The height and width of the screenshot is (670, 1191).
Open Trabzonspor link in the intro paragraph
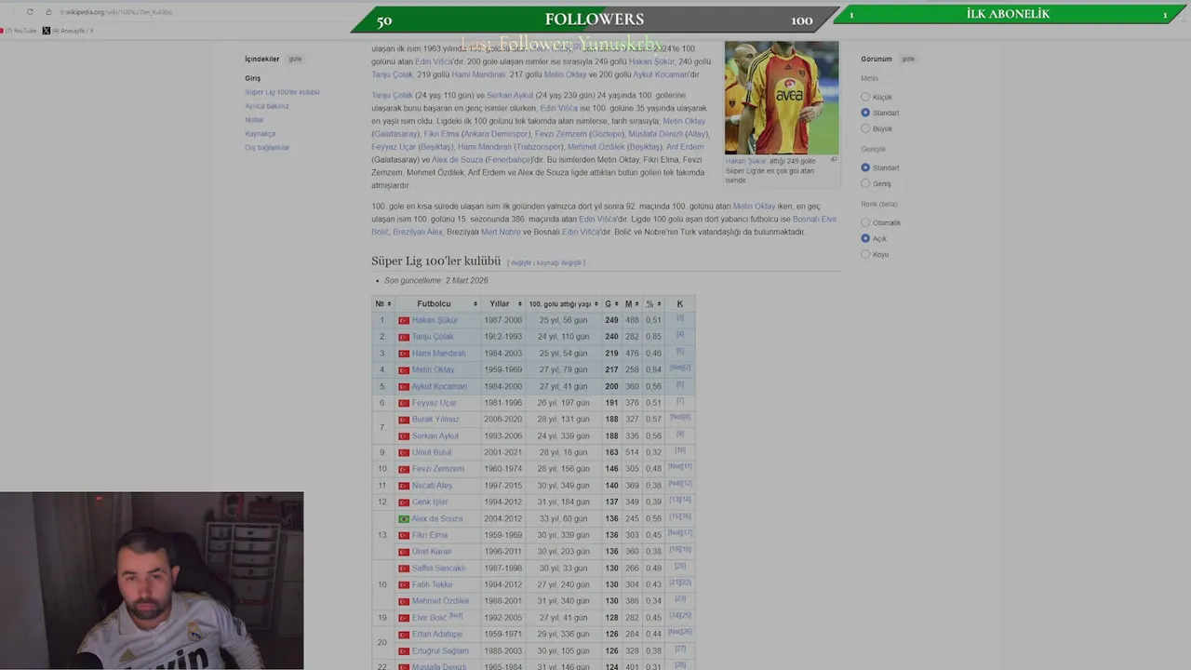point(539,147)
